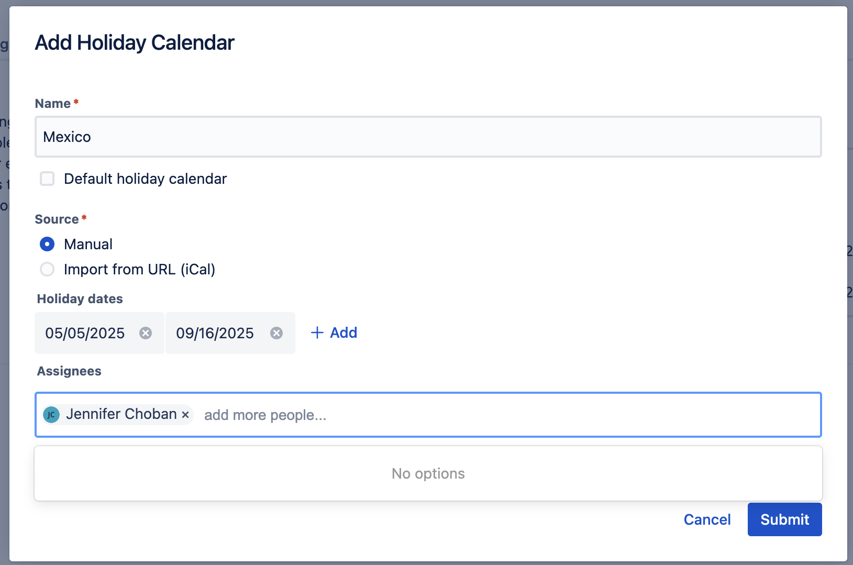Click Jennifer Choban's avatar icon
This screenshot has width=853, height=565.
51,415
